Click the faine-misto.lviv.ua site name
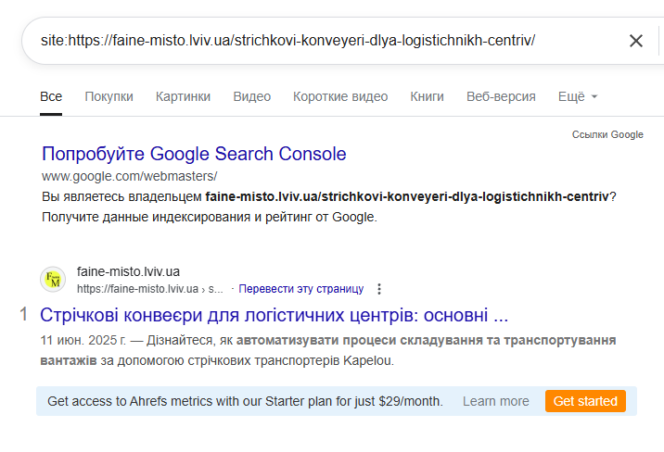664x452 pixels. click(x=128, y=271)
